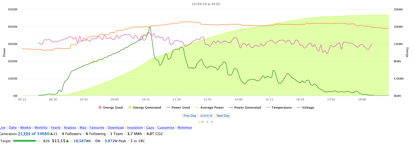414x147 pixels.
Task: Open the 22/04/19 date button
Action: tap(206, 116)
